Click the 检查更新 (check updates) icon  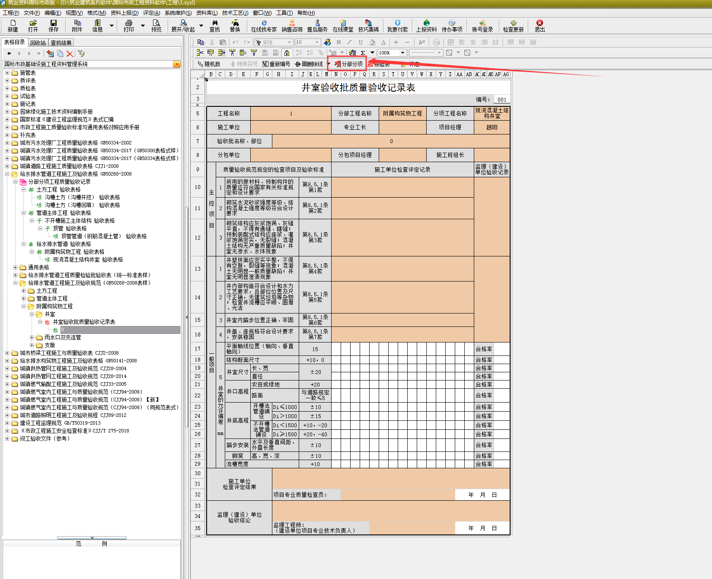[513, 26]
